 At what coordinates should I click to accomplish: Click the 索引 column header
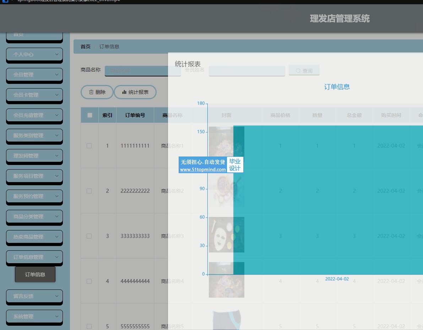click(107, 115)
